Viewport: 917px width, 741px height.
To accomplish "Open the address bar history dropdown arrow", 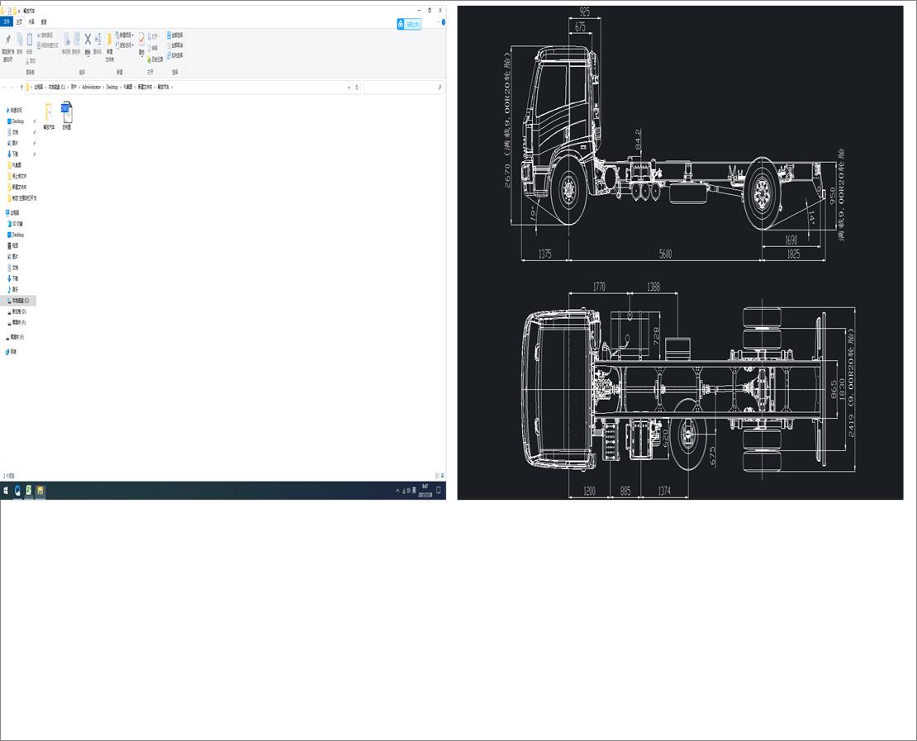I will tap(349, 87).
